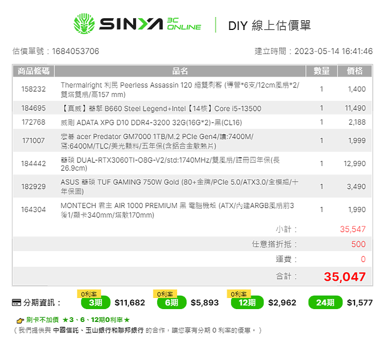Click product code 184442
The image size is (385, 346).
[x=33, y=164]
